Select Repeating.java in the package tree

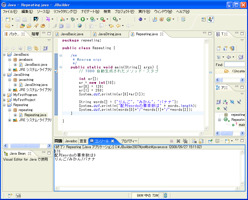(36, 115)
